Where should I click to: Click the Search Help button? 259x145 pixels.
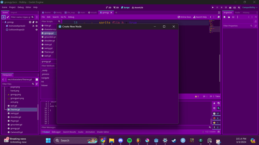tap(200, 17)
